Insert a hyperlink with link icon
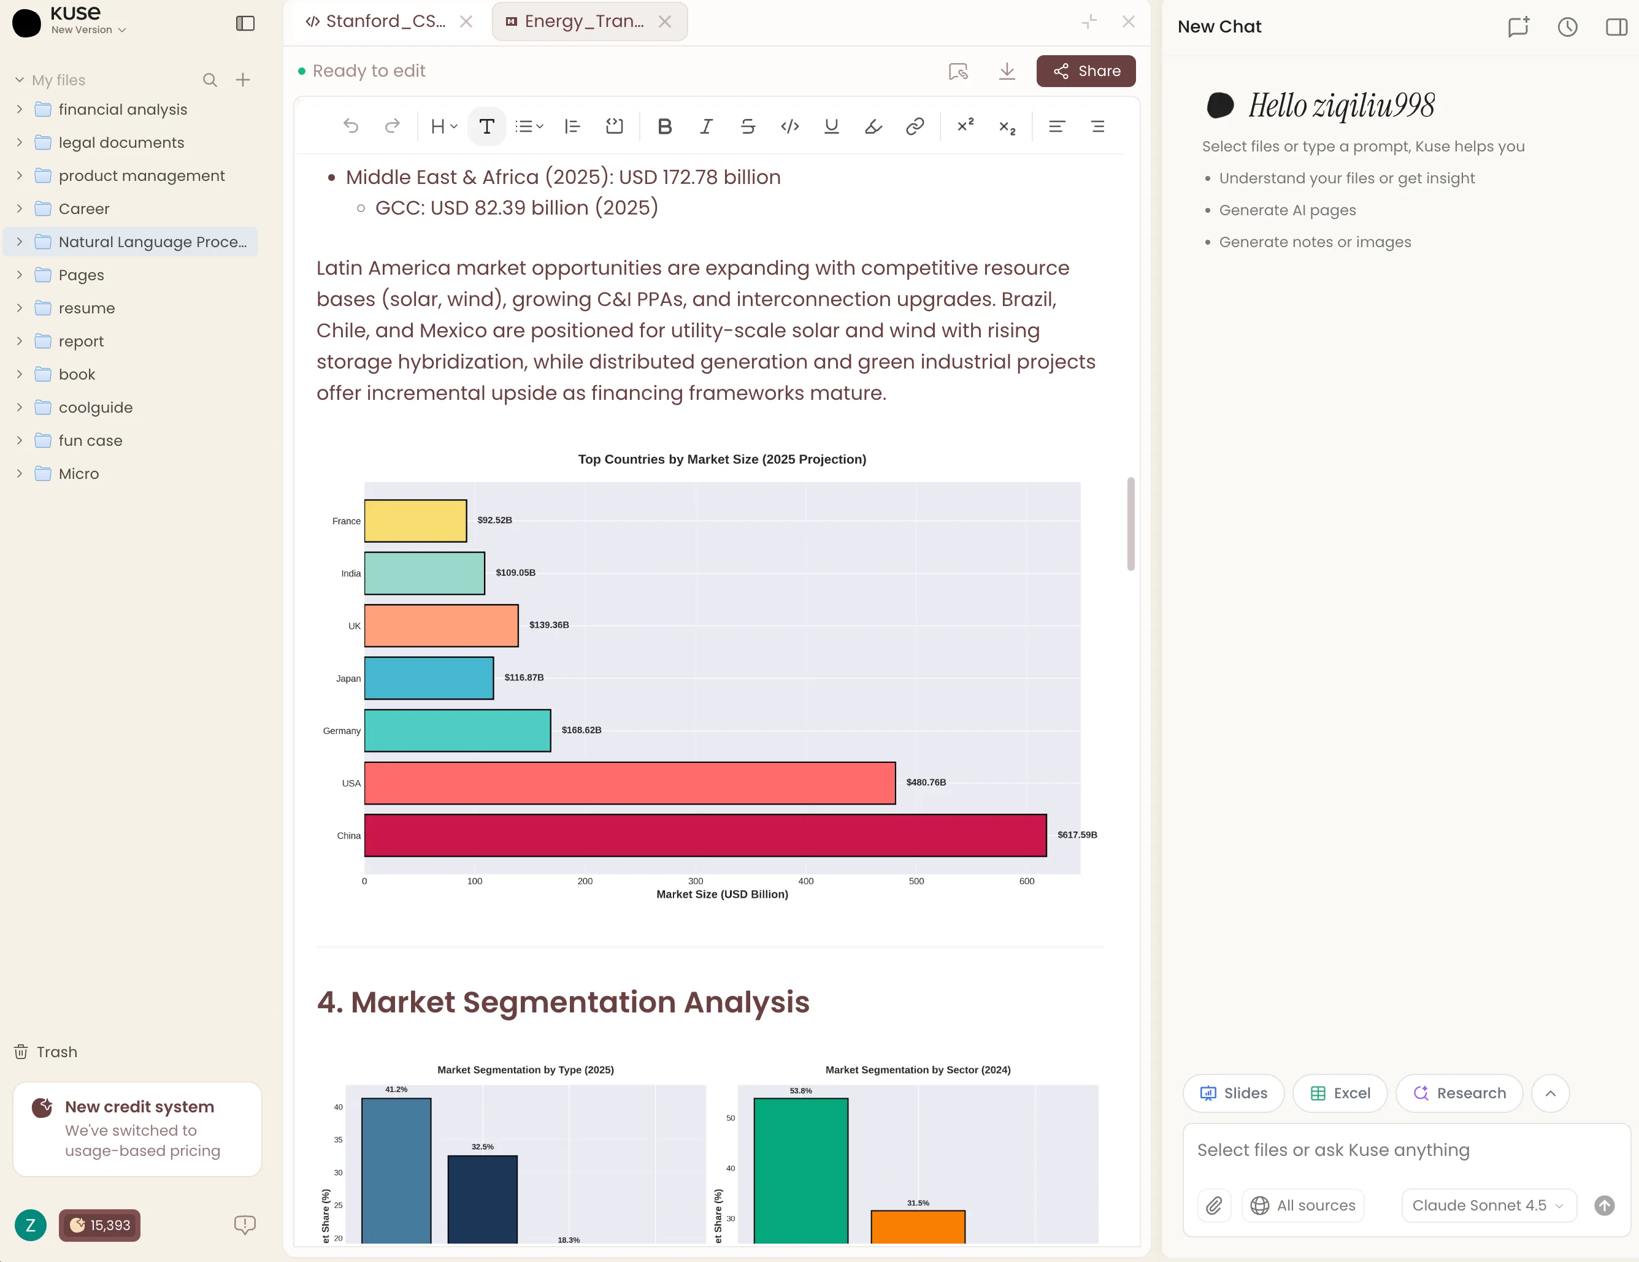The width and height of the screenshot is (1639, 1262). coord(914,126)
